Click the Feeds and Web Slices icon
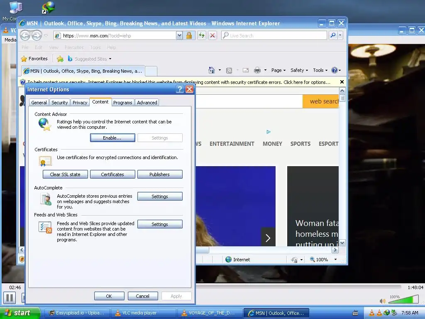425x319 pixels. point(45,227)
